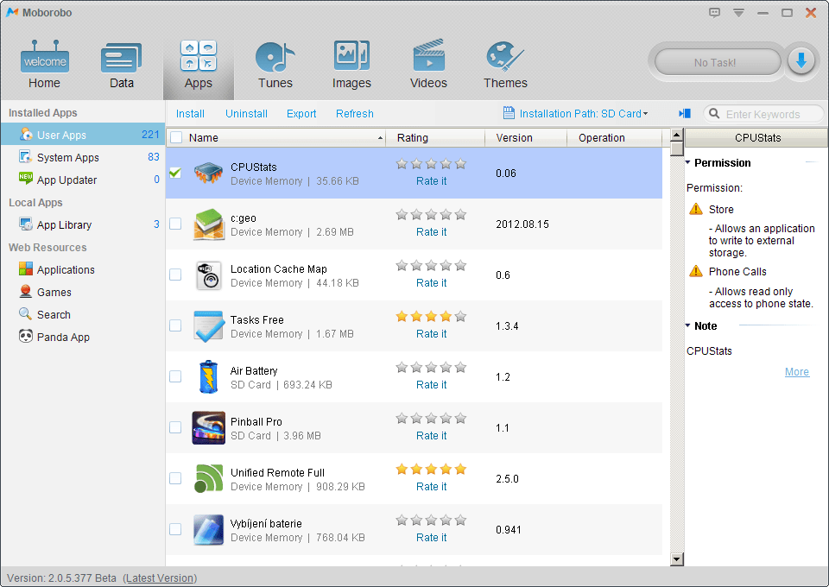The width and height of the screenshot is (829, 587).
Task: Open the Videos clapperboard icon
Action: pyautogui.click(x=428, y=55)
